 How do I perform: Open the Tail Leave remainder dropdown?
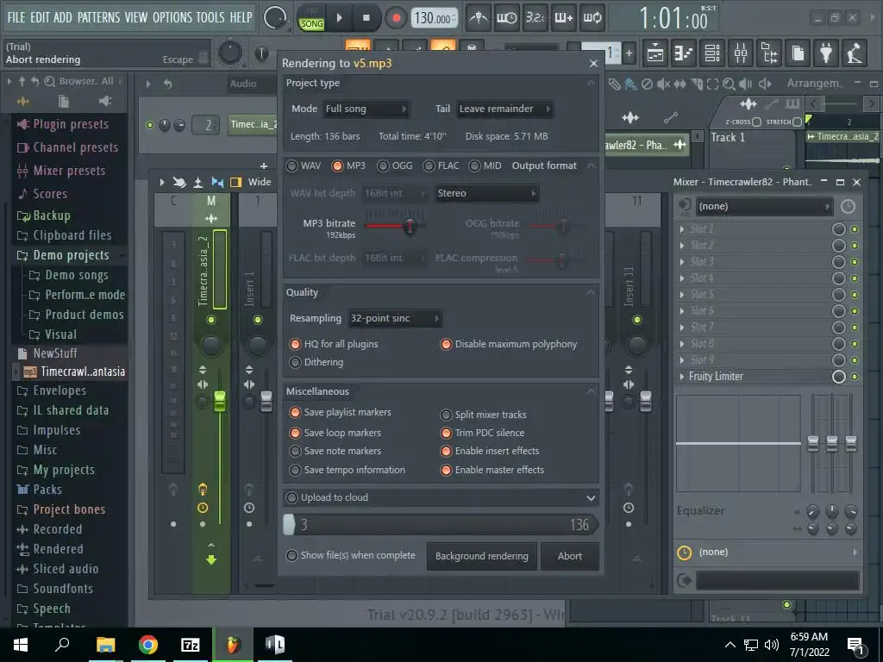[x=504, y=109]
